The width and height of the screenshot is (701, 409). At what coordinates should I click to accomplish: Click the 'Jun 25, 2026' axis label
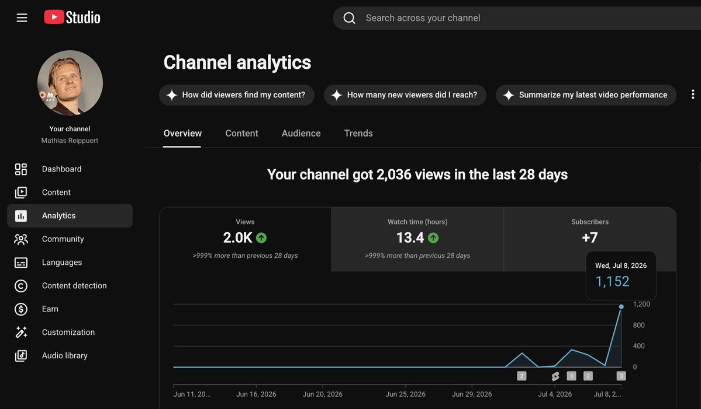click(406, 394)
